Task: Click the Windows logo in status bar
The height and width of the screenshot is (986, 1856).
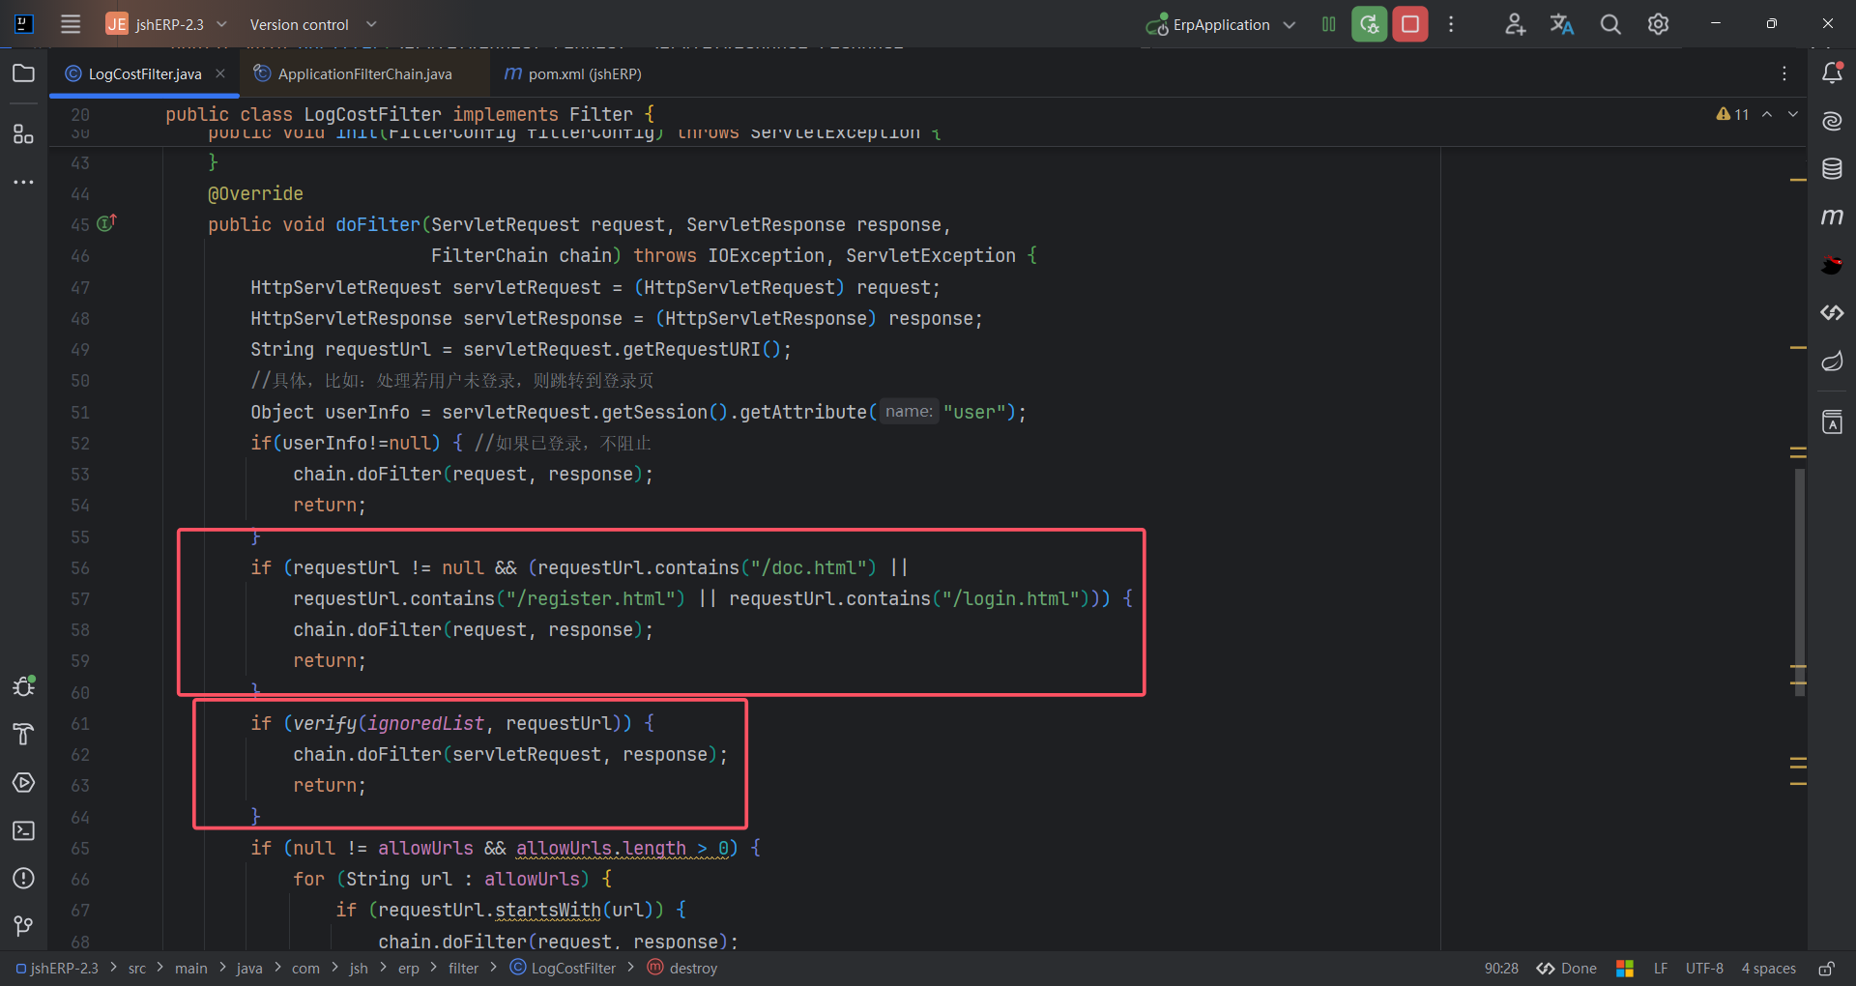Action: click(x=1625, y=968)
